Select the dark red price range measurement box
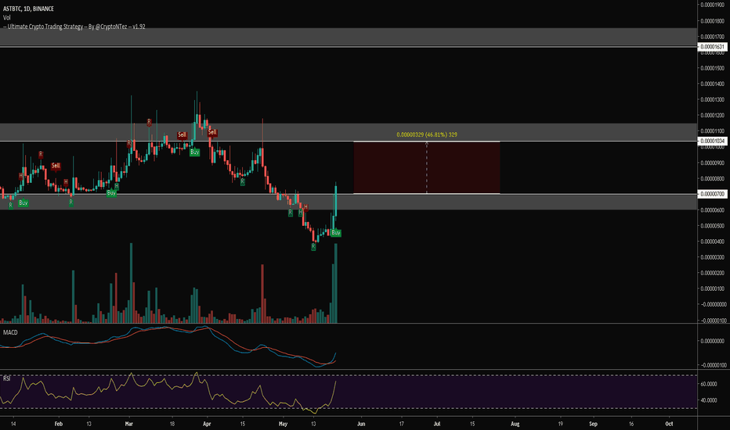 pyautogui.click(x=426, y=167)
